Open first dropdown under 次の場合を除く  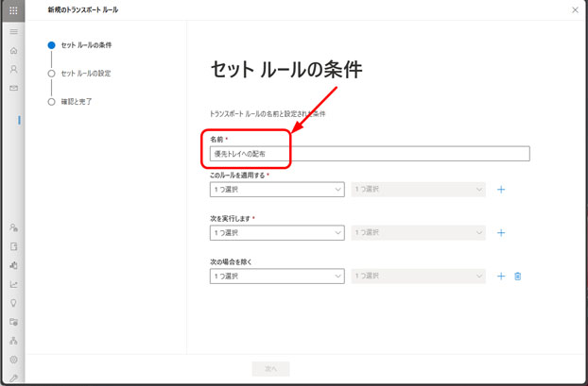[277, 277]
